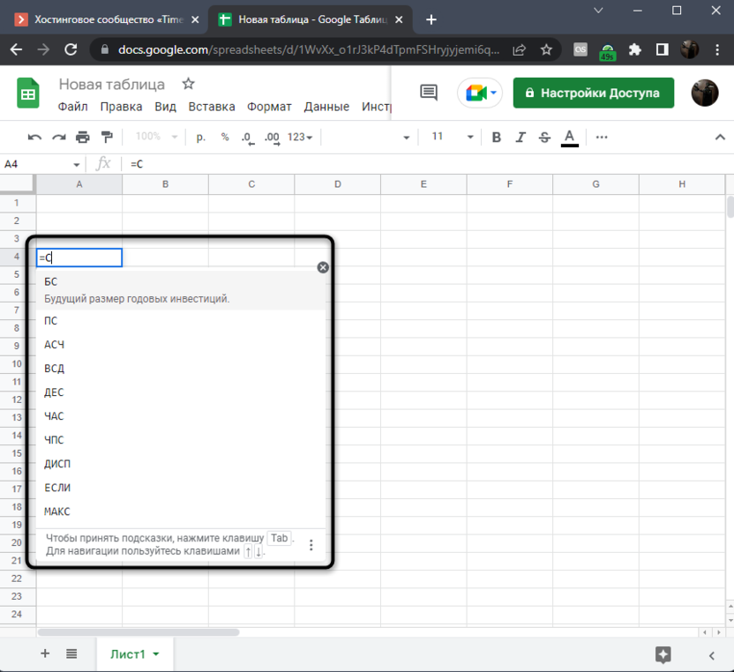Click the Настройки Доступа share button
The height and width of the screenshot is (672, 734).
[x=593, y=93]
